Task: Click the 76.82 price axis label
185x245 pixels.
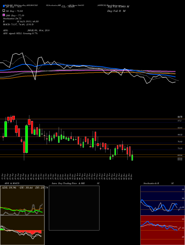Action: [x=180, y=141]
